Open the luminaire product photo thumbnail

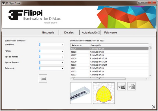click(81, 93)
